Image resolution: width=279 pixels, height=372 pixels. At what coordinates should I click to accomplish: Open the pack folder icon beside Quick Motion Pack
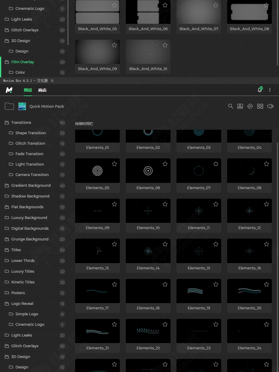pyautogui.click(x=9, y=106)
